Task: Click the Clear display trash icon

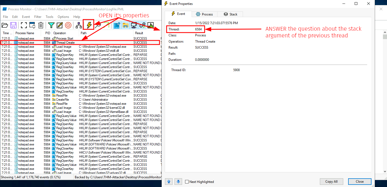Action: click(41, 26)
